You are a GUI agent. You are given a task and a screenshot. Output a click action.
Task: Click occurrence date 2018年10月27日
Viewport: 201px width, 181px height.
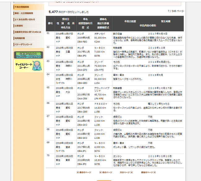(x=160, y=88)
